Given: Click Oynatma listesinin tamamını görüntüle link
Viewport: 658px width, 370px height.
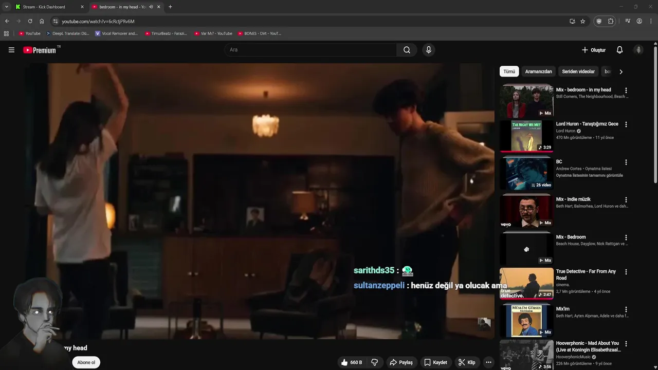Looking at the screenshot, I should point(589,175).
